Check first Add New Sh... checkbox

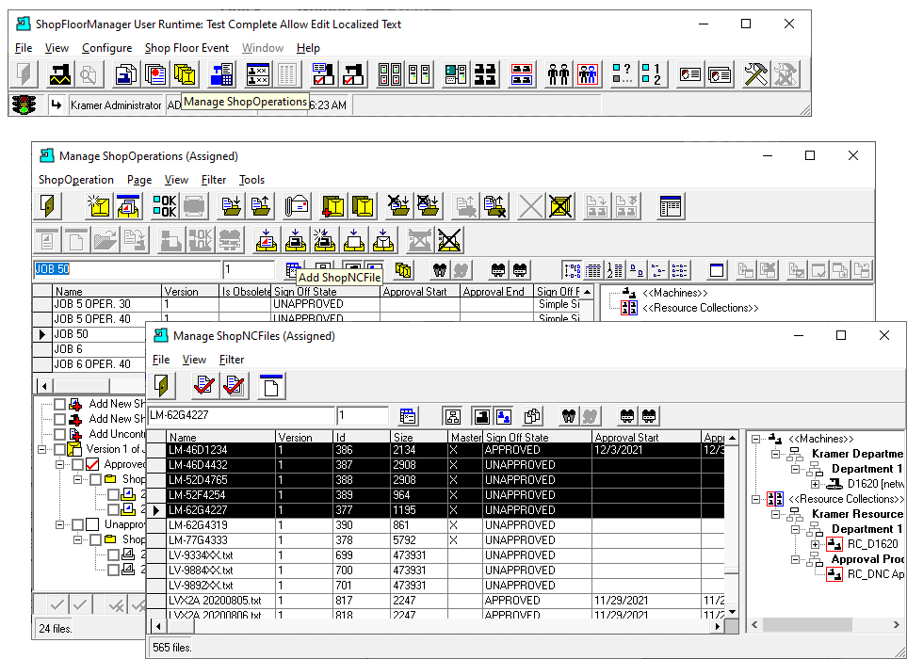[60, 404]
